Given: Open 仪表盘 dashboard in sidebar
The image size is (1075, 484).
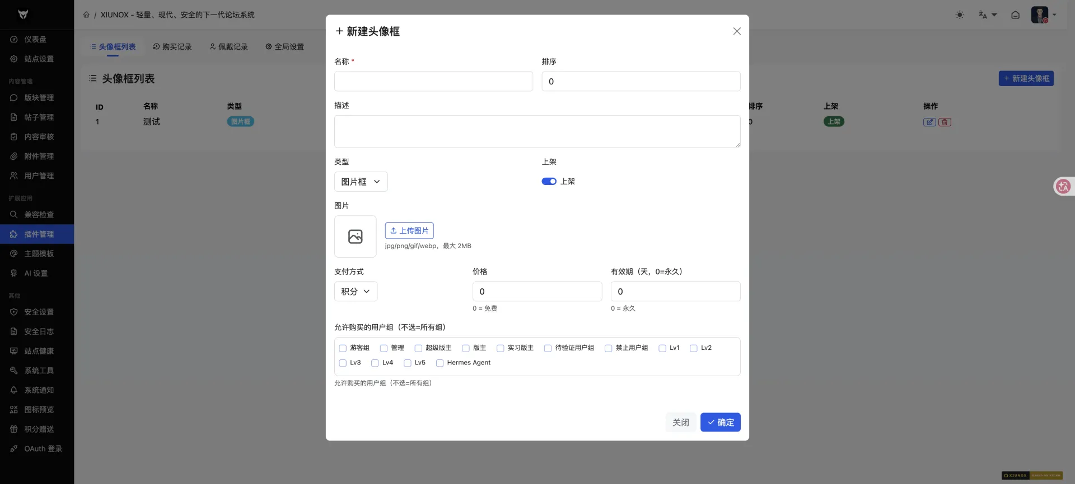Looking at the screenshot, I should 37,39.
